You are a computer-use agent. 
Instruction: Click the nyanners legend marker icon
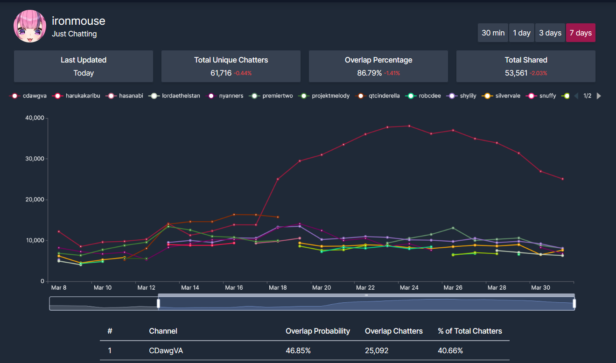[211, 96]
